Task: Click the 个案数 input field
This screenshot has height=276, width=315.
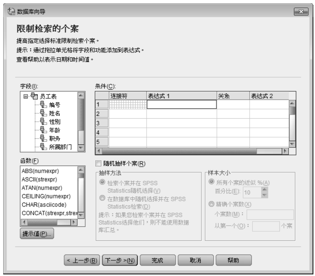Action: click(x=270, y=215)
